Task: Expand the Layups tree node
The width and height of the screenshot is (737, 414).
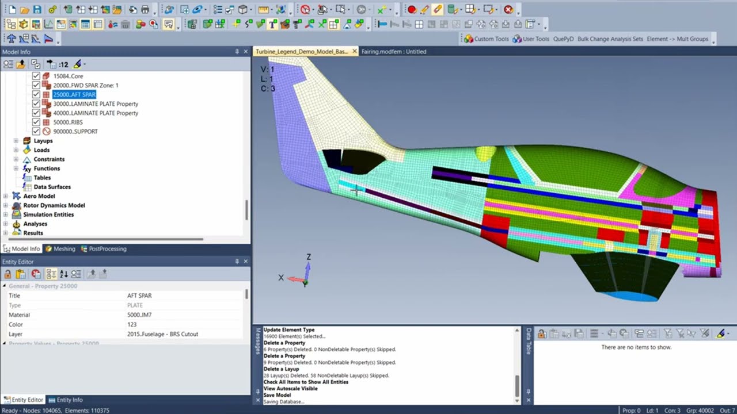Action: (16, 141)
